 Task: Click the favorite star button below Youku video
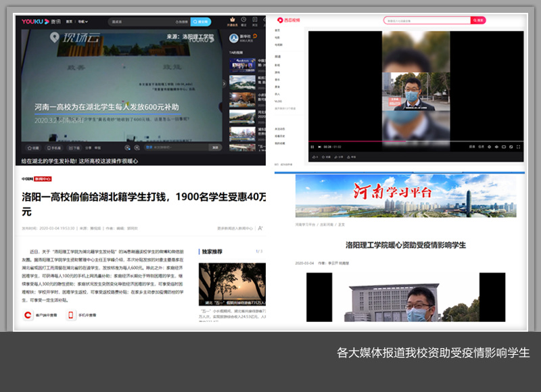(34, 147)
